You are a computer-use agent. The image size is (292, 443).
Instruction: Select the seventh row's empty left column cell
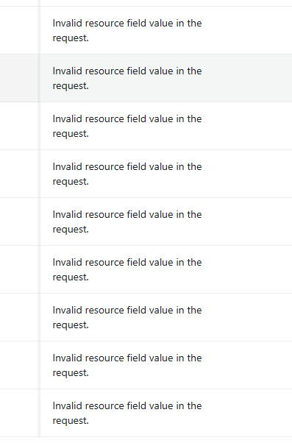[x=19, y=317]
